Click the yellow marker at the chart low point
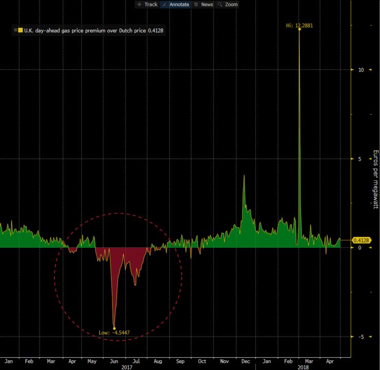Screen dimensions: 380x370 click(115, 328)
